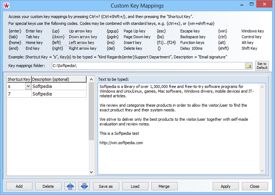Select the Softpedia description in row s
This screenshot has height=195, width=275.
pyautogui.click(x=59, y=86)
